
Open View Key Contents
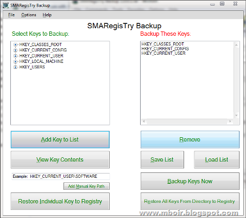point(60,159)
